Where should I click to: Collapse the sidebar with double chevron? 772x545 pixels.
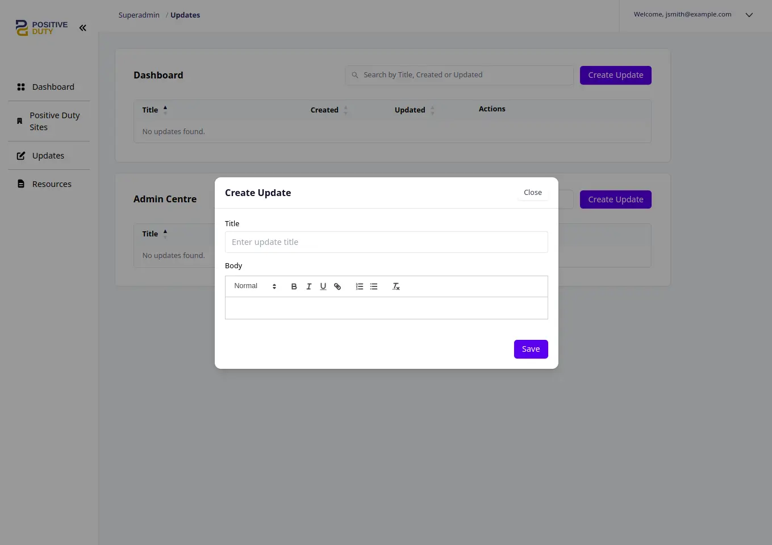point(83,28)
